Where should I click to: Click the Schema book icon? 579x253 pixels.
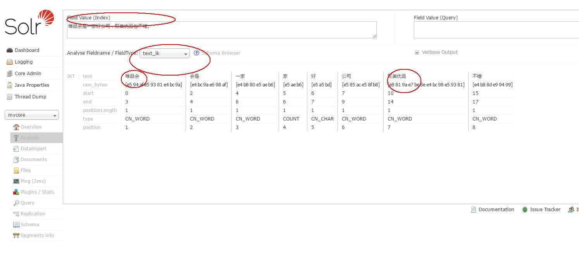click(x=16, y=225)
